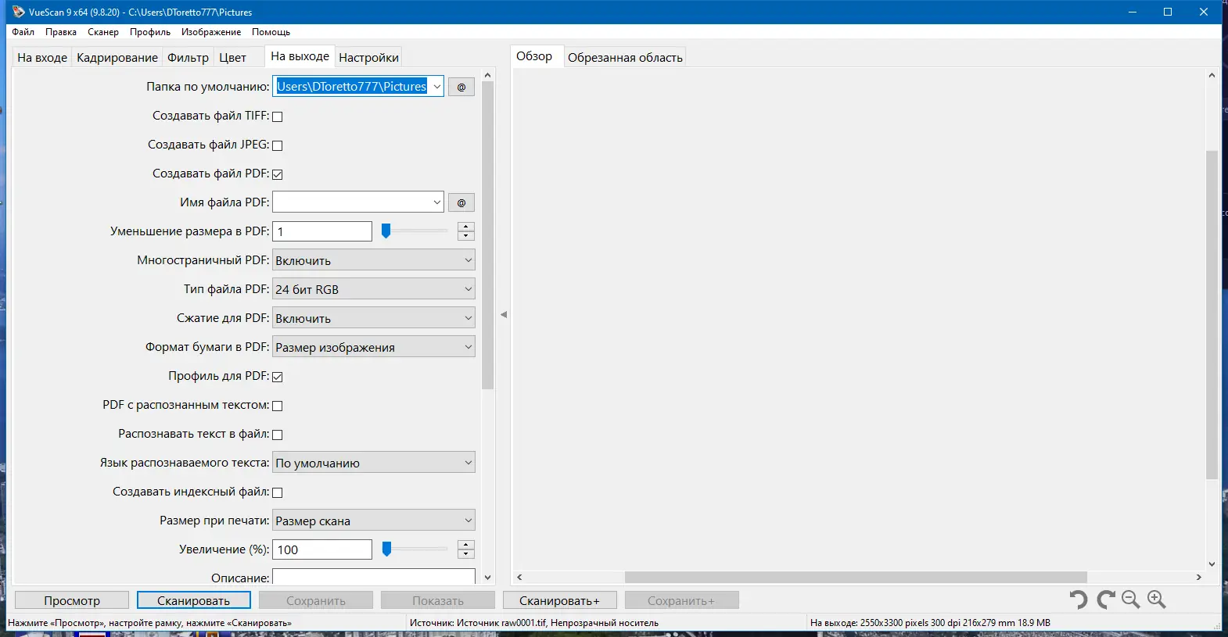The width and height of the screenshot is (1228, 637).
Task: Zoom in the preview
Action: click(x=1157, y=599)
